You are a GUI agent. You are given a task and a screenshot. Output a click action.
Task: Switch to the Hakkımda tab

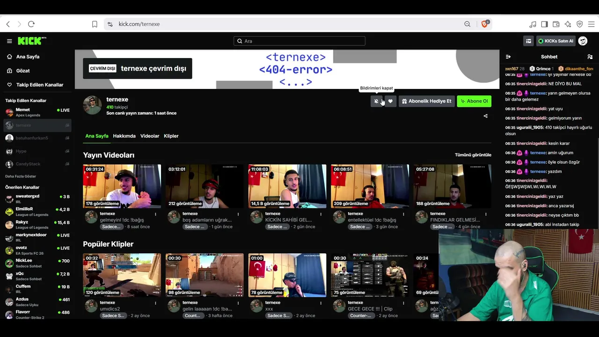coord(124,136)
